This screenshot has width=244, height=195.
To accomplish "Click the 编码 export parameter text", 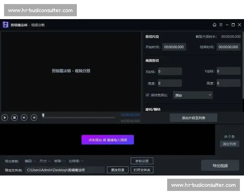I will click(30, 161).
